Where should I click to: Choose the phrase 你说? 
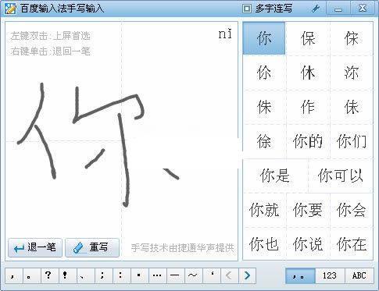click(308, 243)
